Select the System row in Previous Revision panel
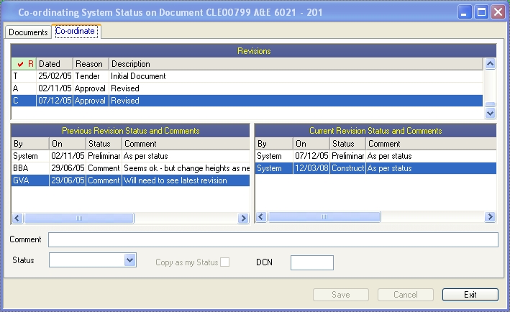510x312 pixels. coord(130,156)
